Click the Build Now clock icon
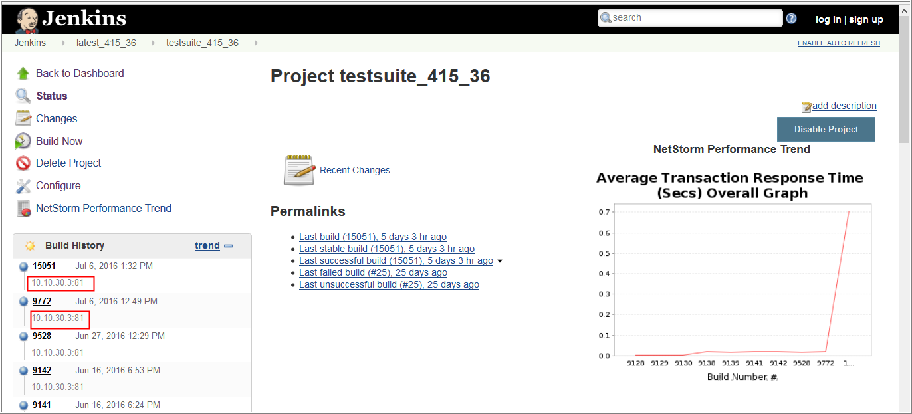The height and width of the screenshot is (414, 912). click(x=23, y=141)
